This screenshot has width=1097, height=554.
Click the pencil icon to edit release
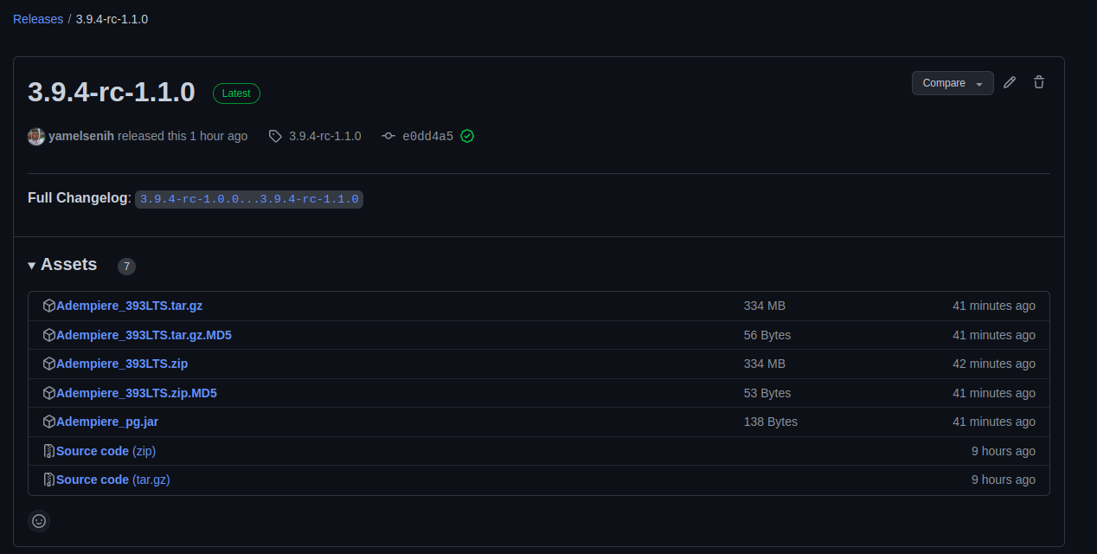tap(1010, 81)
